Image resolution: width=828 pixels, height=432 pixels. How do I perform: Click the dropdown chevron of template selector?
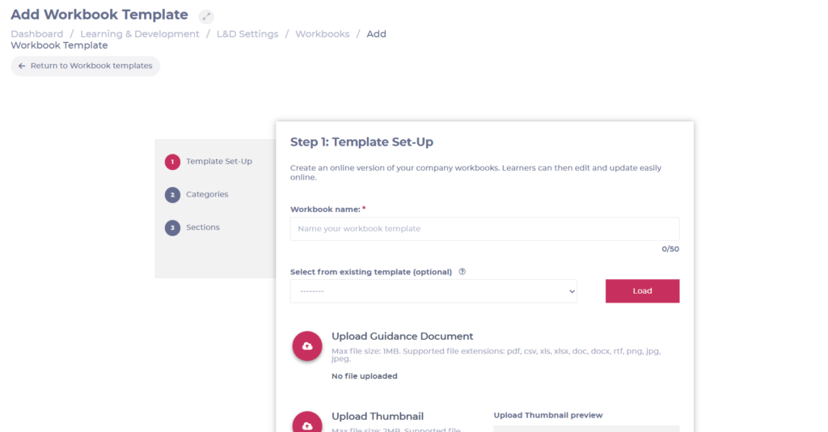[572, 291]
